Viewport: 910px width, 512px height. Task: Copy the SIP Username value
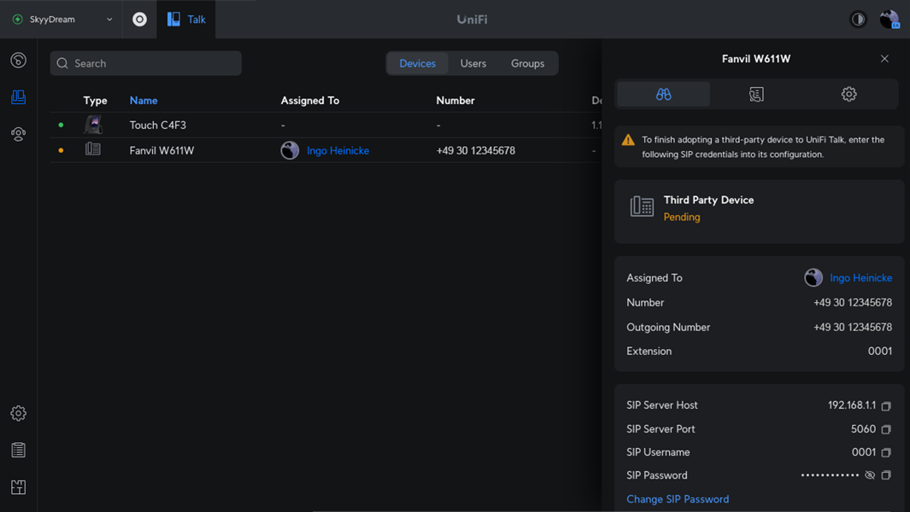886,452
